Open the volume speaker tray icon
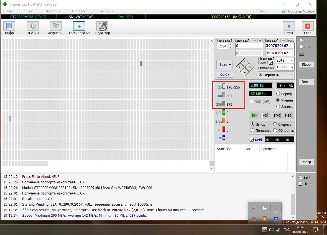The image size is (327, 235). [x=271, y=230]
